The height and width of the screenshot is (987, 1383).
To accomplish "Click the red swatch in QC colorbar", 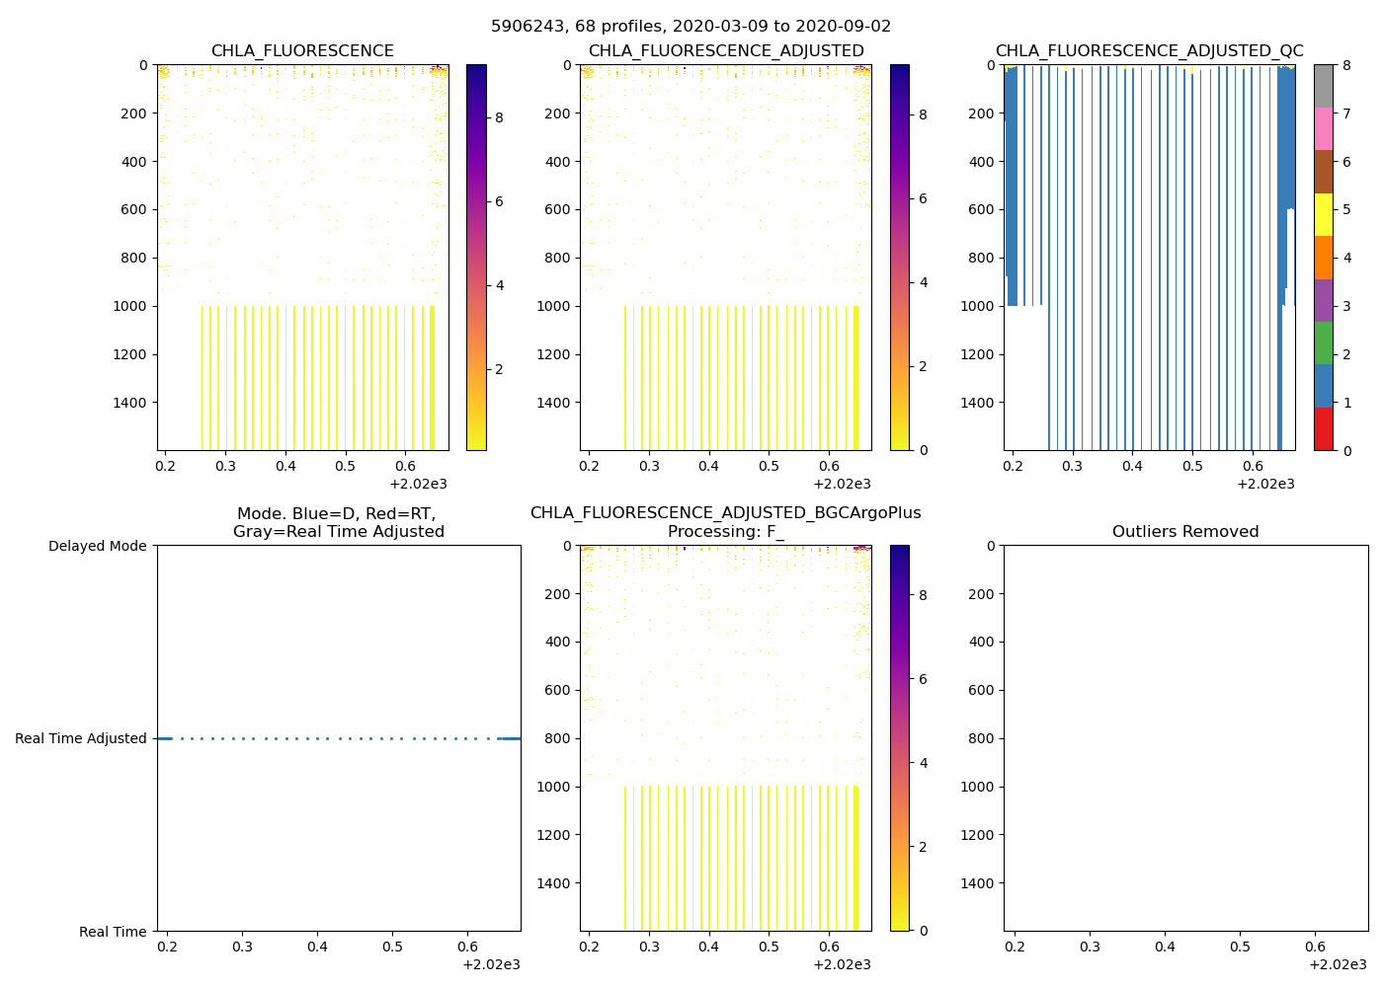I will [1323, 429].
